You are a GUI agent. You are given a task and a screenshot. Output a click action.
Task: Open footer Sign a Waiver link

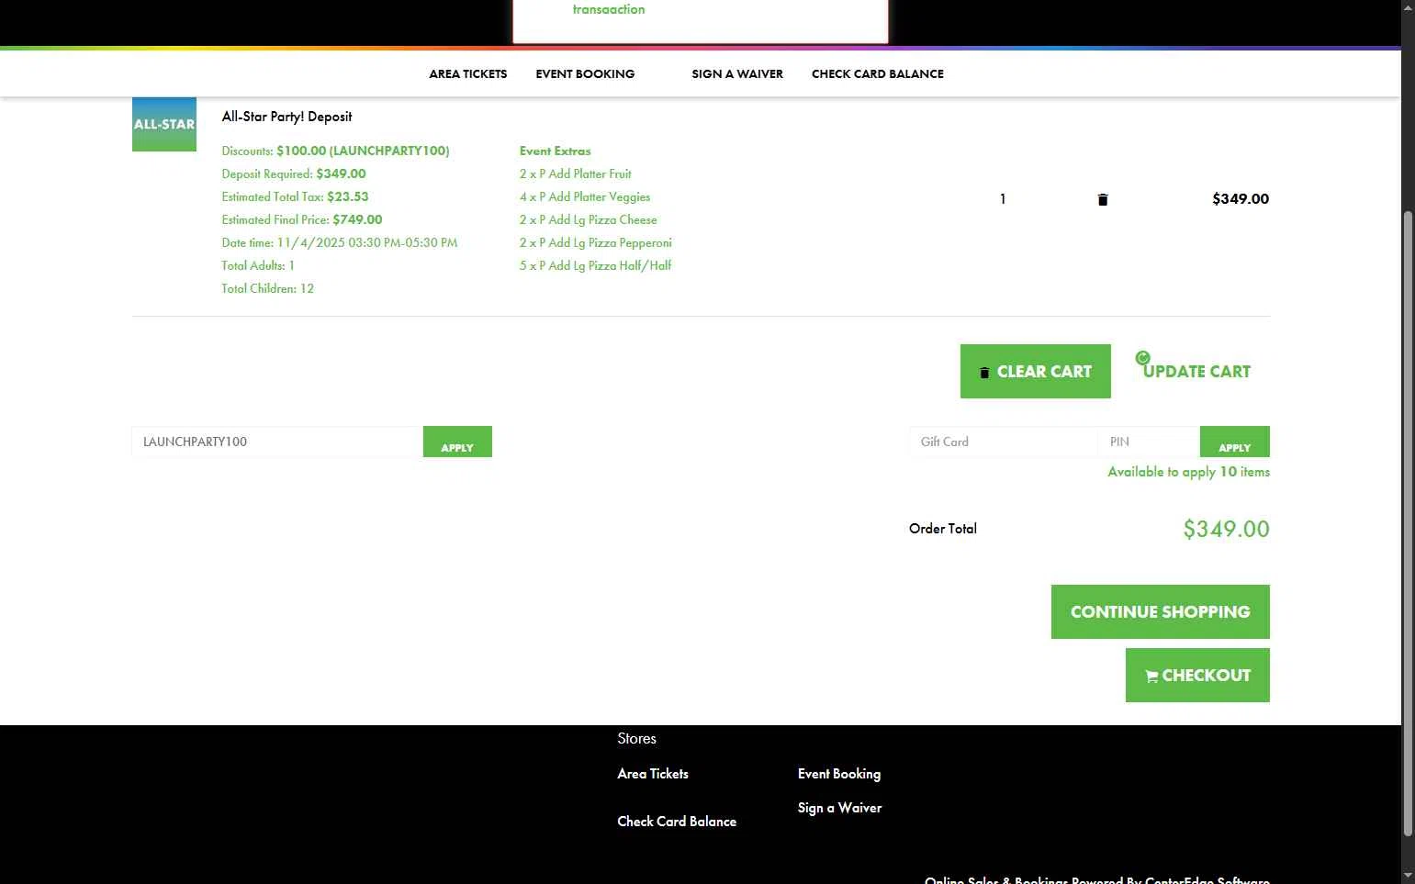[839, 808]
